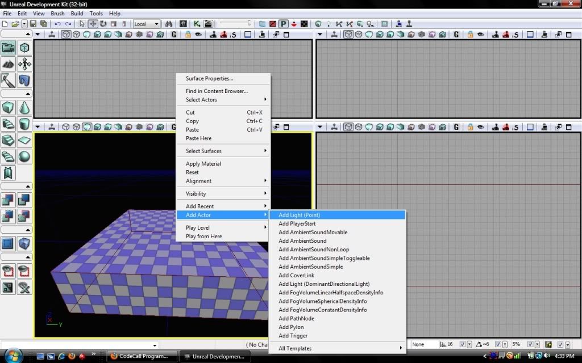Image resolution: width=582 pixels, height=363 pixels.
Task: Create a new map with the New icon
Action: click(5, 24)
